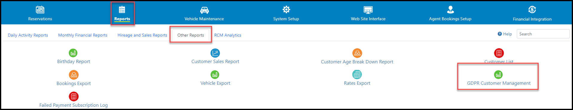The height and width of the screenshot is (110, 573).
Task: Switch to Monthly Financial Reports tab
Action: [83, 35]
